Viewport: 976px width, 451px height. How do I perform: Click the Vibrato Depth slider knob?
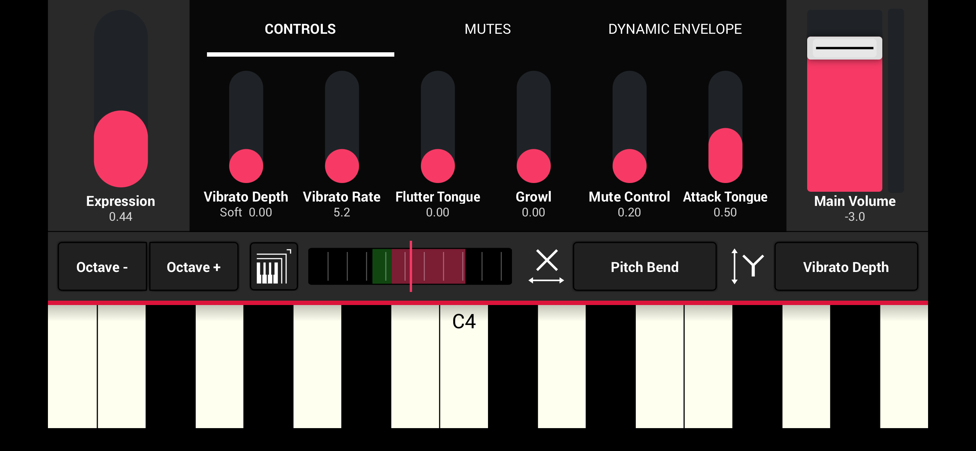(246, 166)
